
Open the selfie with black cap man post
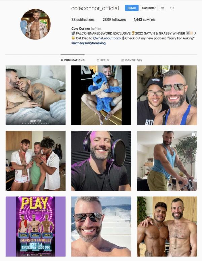167,95
